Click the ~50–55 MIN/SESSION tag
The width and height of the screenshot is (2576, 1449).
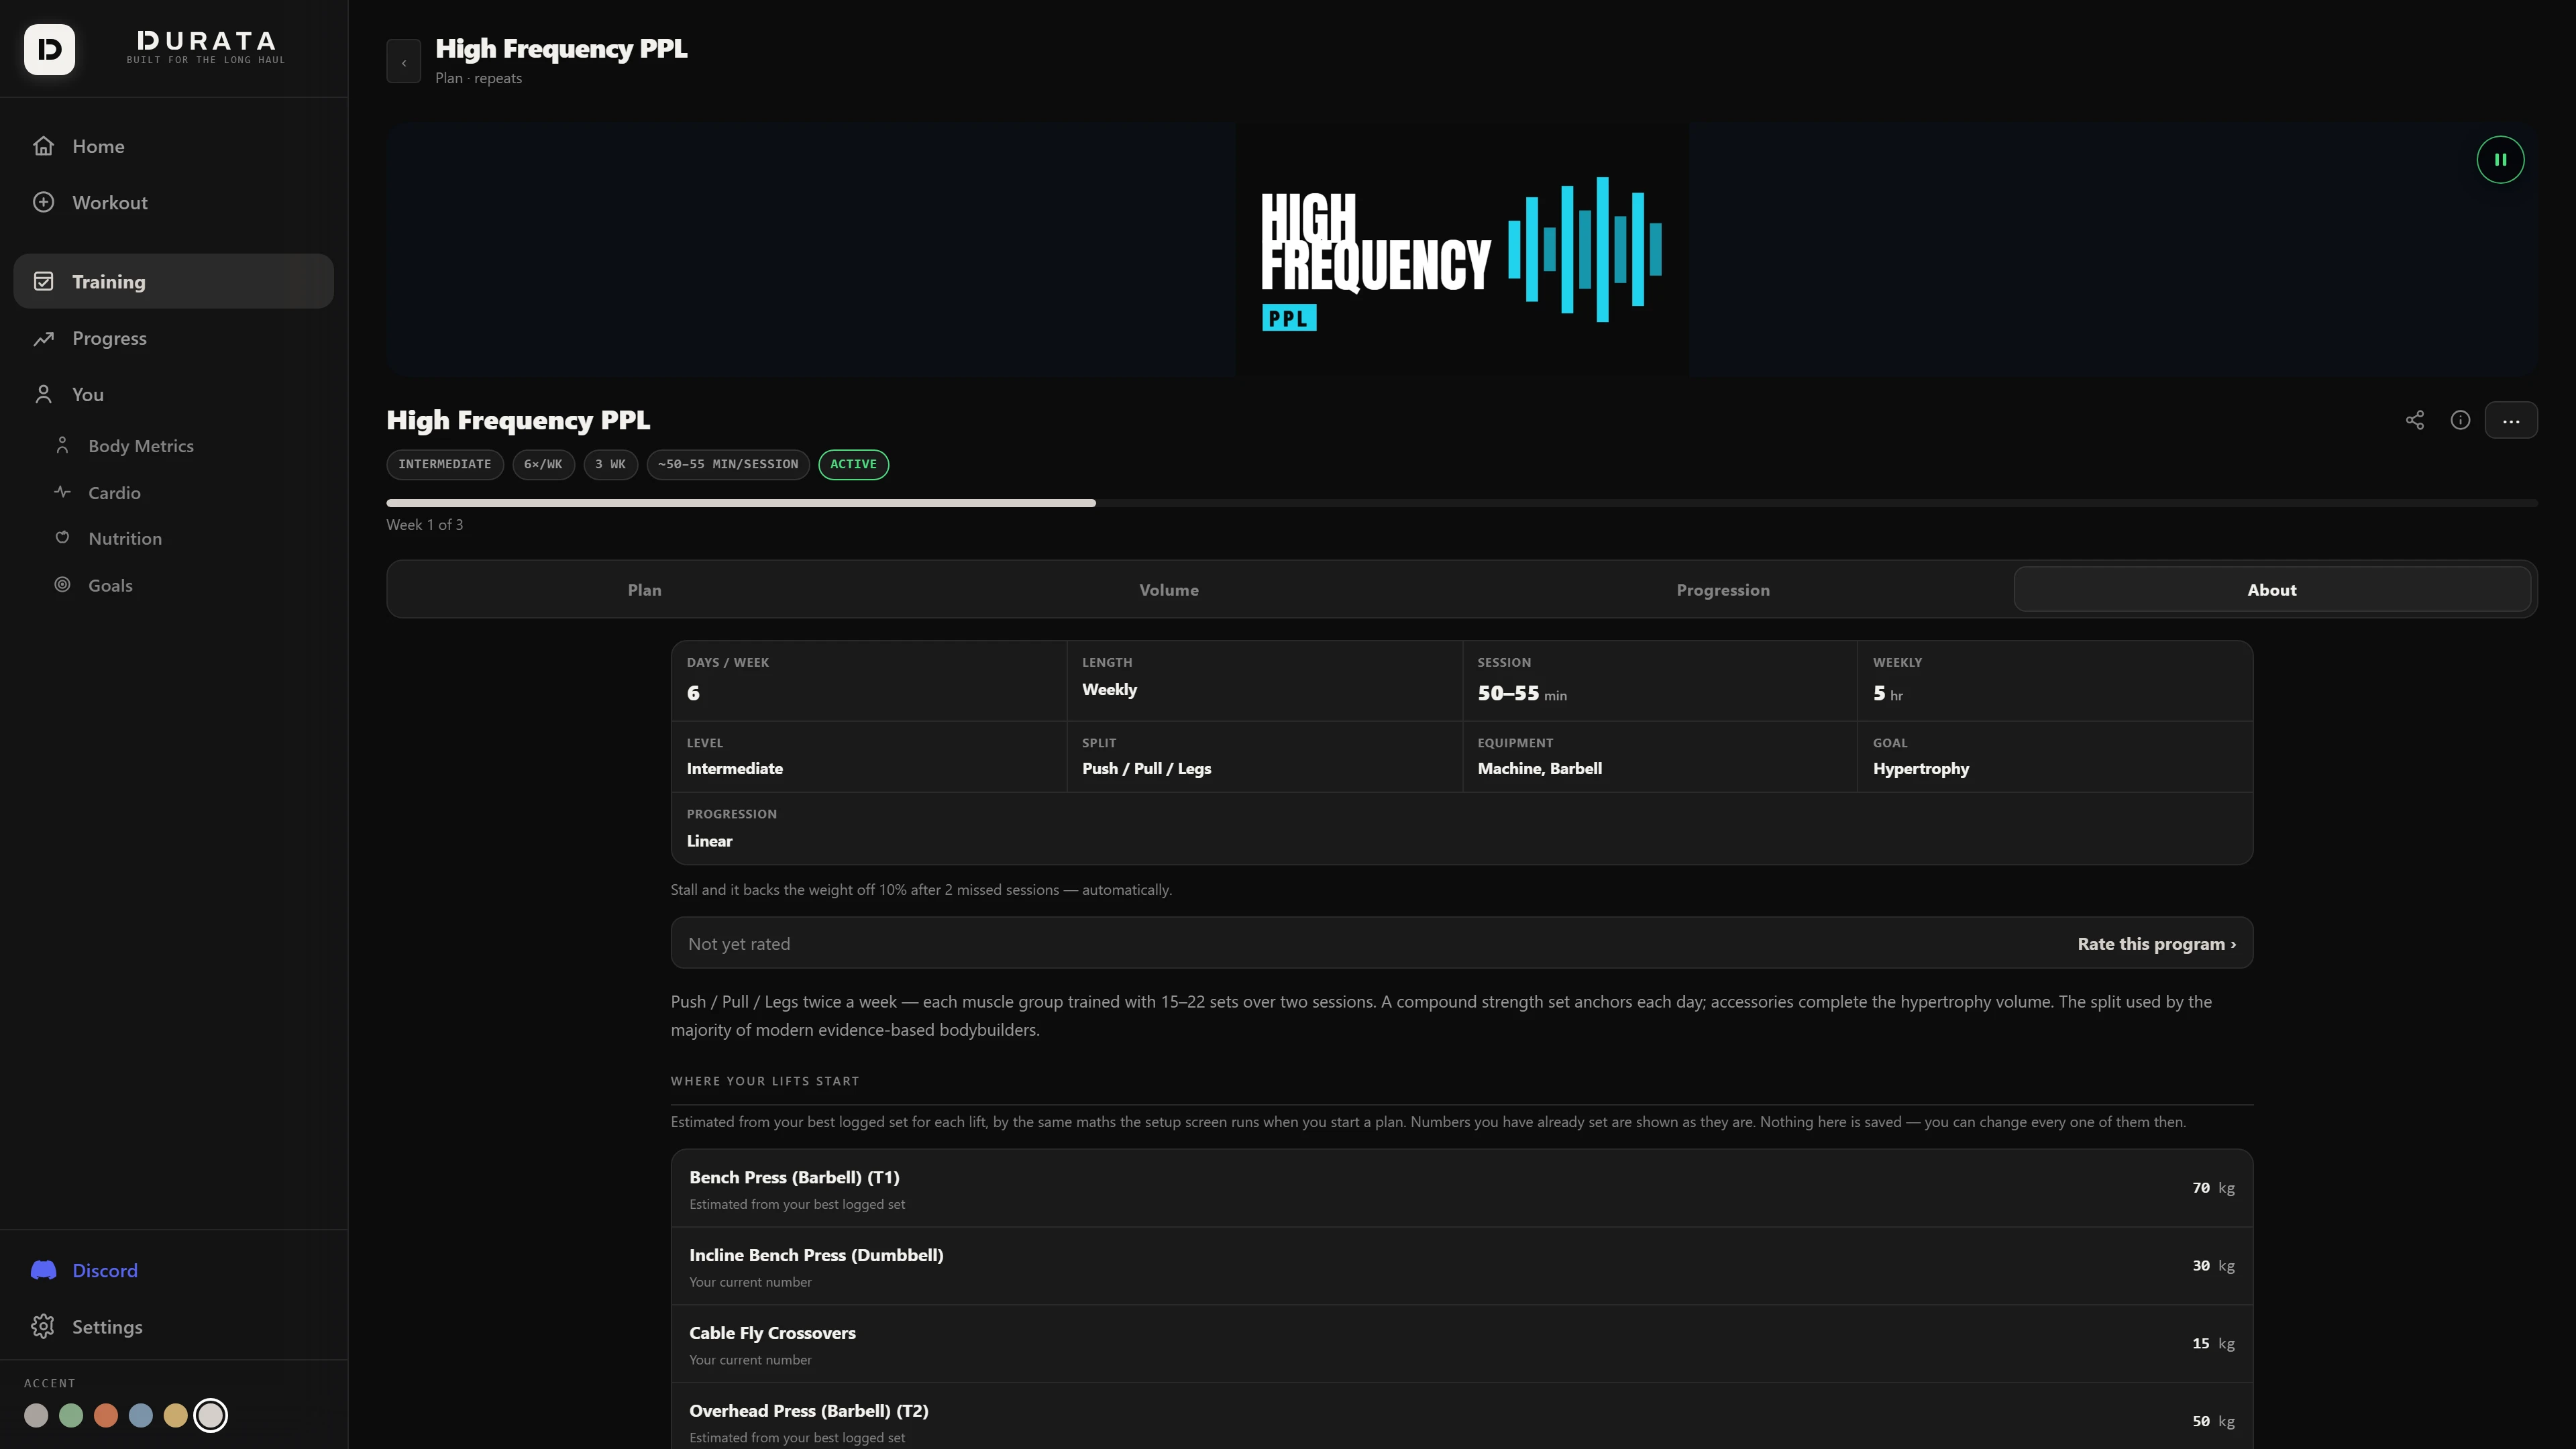click(728, 464)
